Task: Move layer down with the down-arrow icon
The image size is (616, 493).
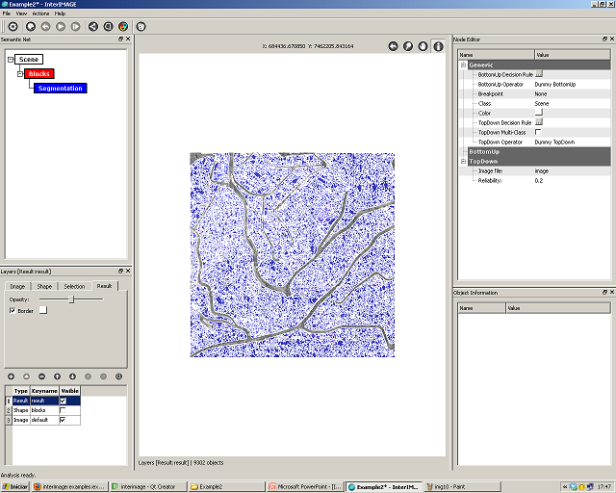Action: click(73, 376)
